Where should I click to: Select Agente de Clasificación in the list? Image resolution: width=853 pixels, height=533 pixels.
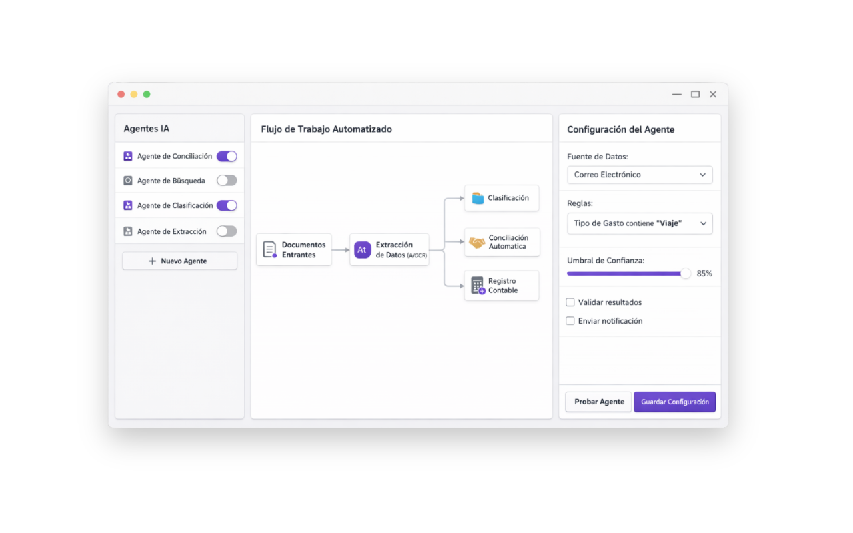(175, 206)
